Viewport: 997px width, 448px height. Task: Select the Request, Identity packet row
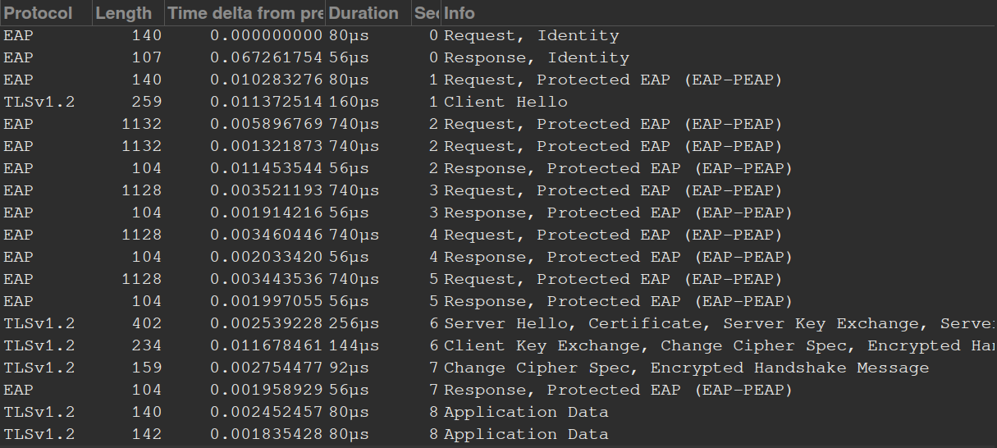click(531, 35)
